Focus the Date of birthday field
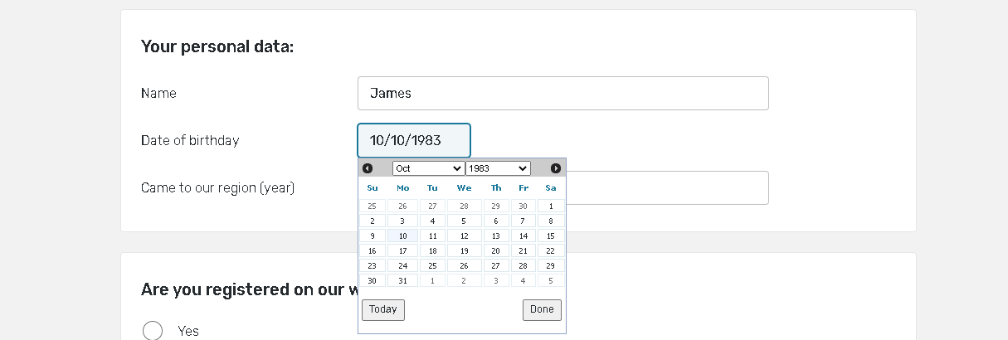 [413, 140]
